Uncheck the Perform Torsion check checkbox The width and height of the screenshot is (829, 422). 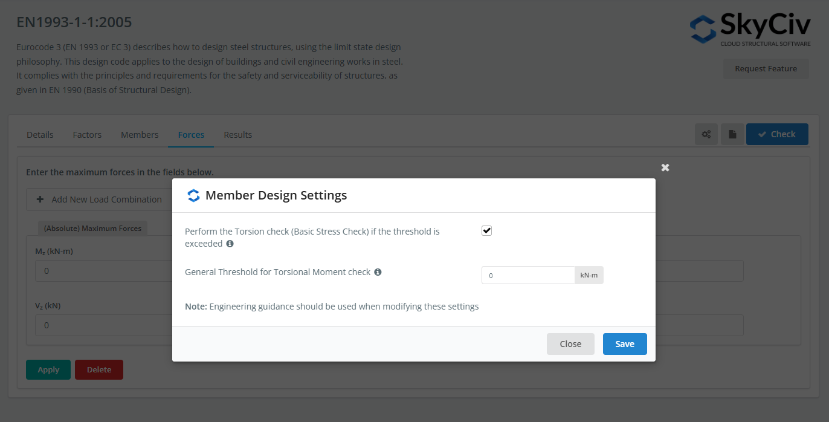486,231
